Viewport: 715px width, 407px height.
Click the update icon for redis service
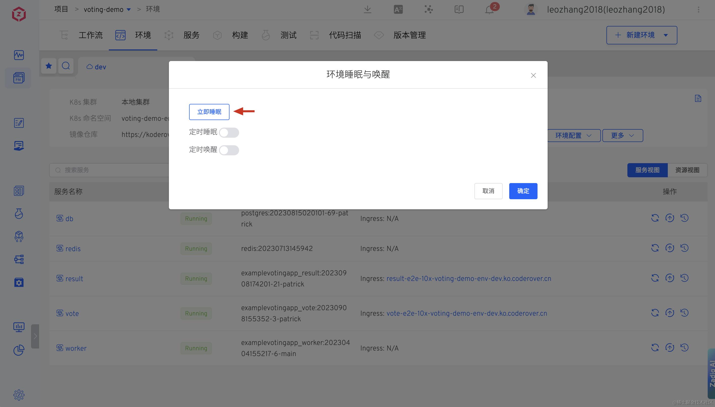pyautogui.click(x=670, y=248)
